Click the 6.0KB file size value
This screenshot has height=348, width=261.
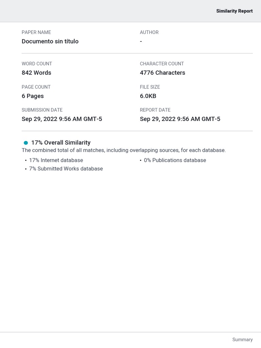coord(148,96)
